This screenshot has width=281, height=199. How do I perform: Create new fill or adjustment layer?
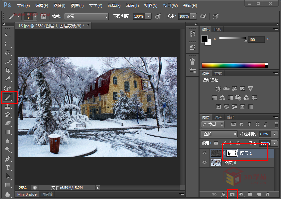[241, 195]
